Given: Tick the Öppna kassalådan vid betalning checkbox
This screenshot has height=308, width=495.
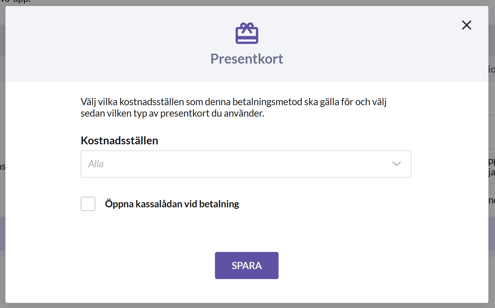Looking at the screenshot, I should point(88,204).
